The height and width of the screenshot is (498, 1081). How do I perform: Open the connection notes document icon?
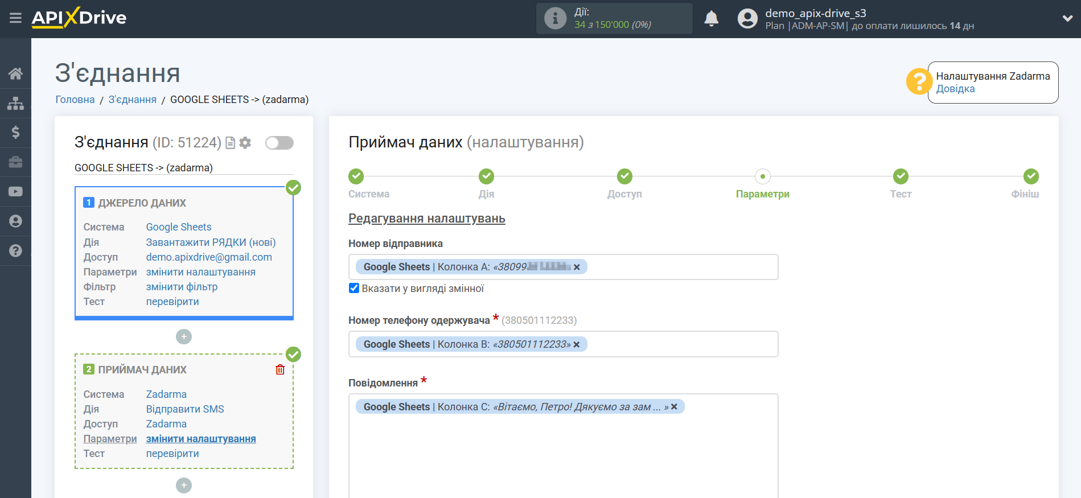[x=230, y=143]
